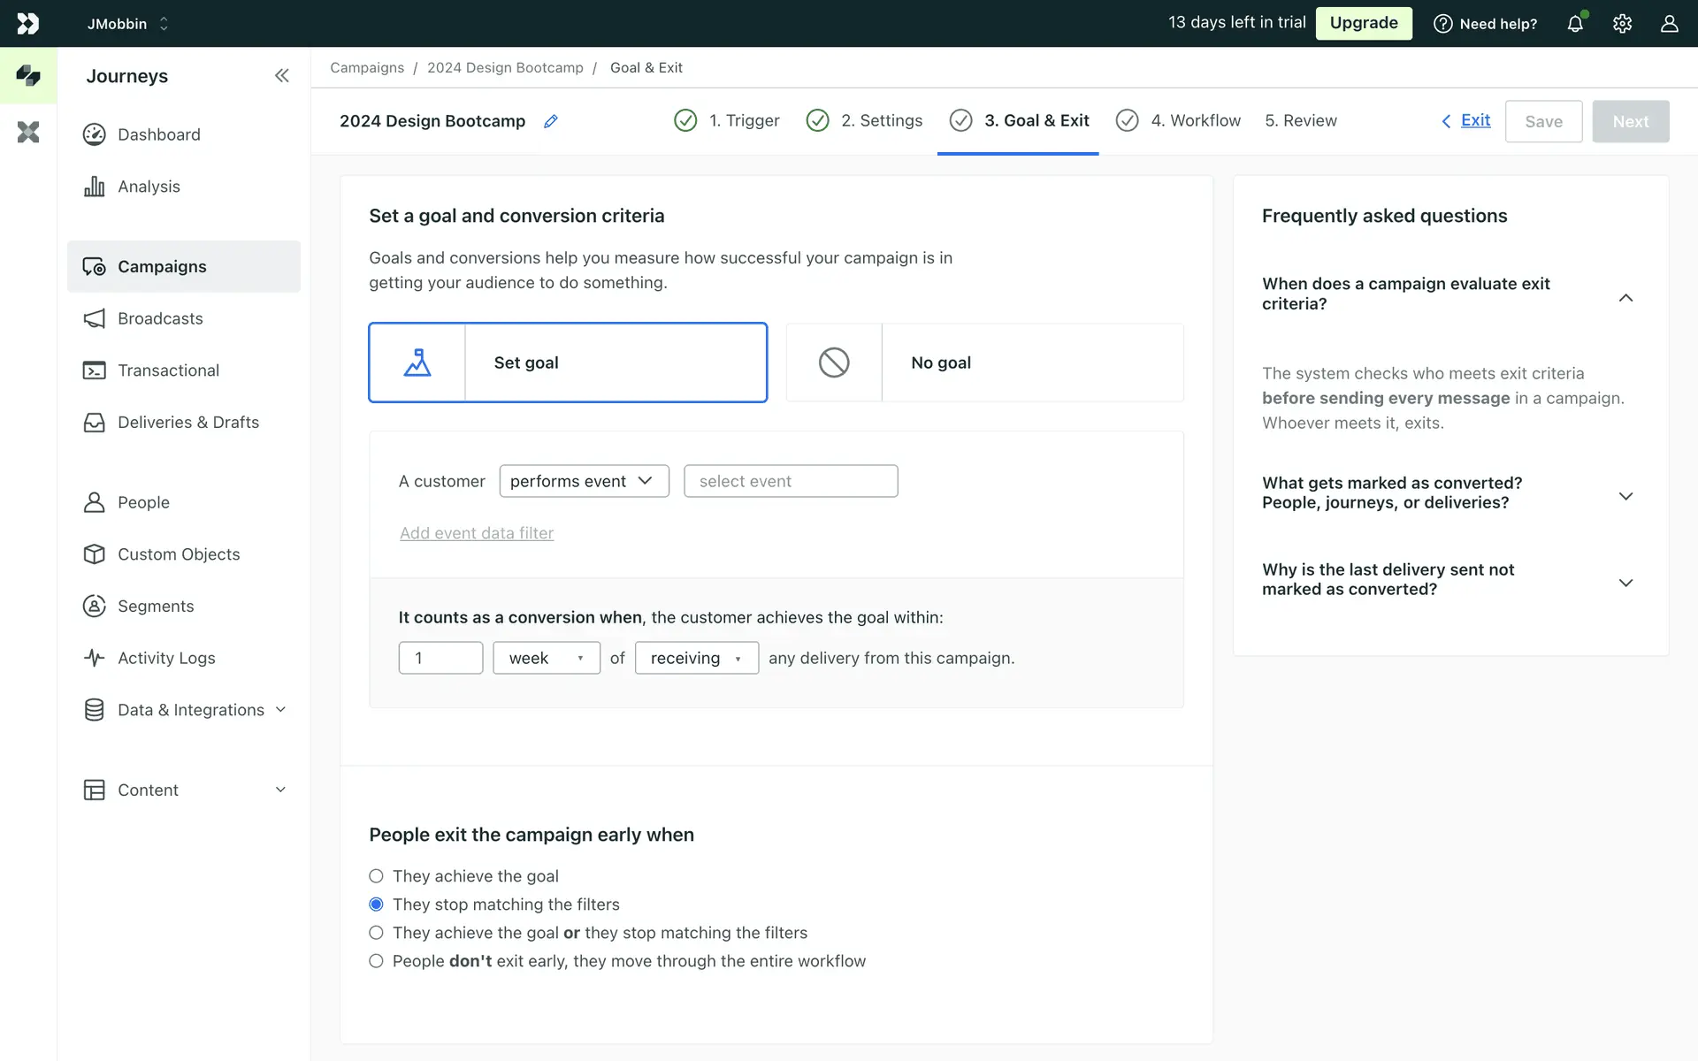Click the Upgrade button
Image resolution: width=1698 pixels, height=1061 pixels.
1363,23
